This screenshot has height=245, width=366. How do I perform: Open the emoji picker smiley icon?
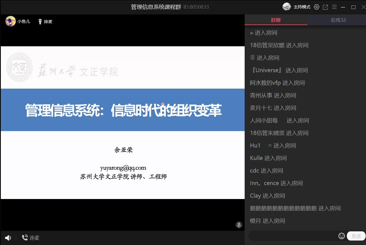tap(342, 236)
